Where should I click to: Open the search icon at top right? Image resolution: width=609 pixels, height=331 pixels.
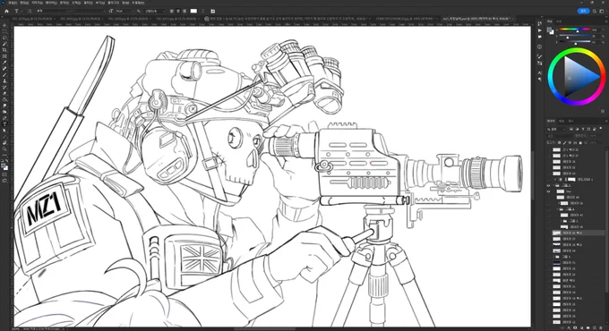click(595, 12)
